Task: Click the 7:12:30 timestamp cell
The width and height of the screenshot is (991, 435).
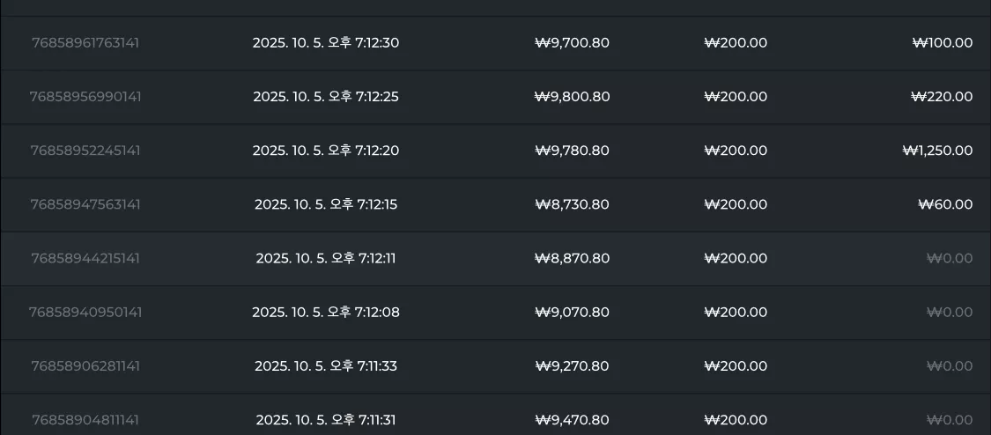Action: (326, 43)
